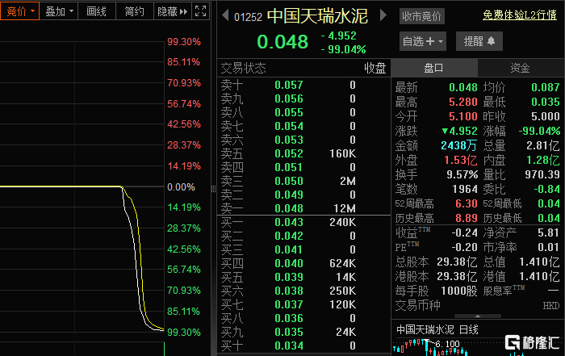Click the 52周最高 value 6.30
This screenshot has height=356, width=565.
467,203
